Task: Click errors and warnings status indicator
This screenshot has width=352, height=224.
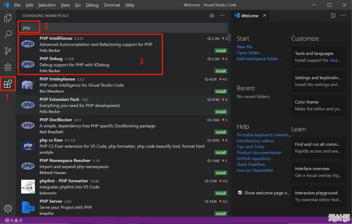Action: coord(14,220)
